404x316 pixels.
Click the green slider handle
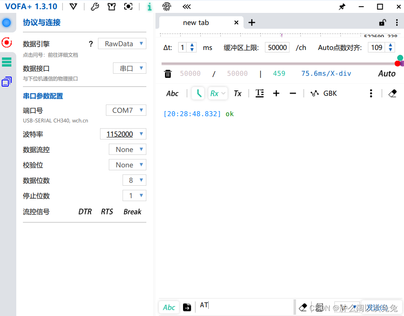pos(400,57)
